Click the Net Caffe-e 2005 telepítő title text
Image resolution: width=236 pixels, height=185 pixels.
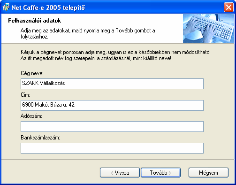point(48,8)
